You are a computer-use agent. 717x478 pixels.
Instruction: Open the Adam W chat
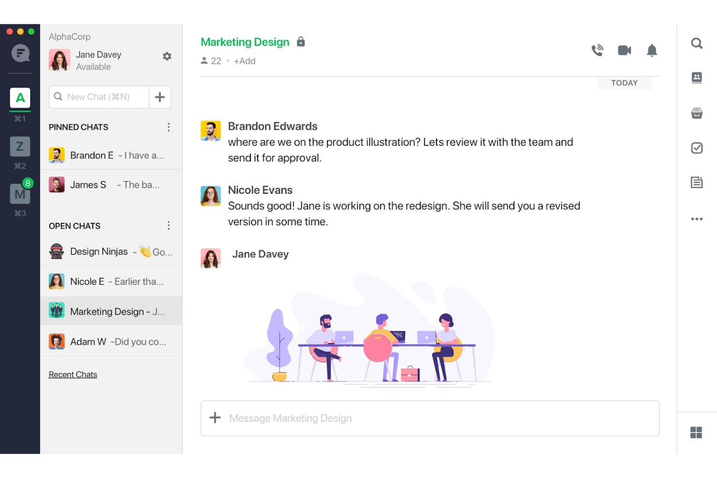click(111, 341)
